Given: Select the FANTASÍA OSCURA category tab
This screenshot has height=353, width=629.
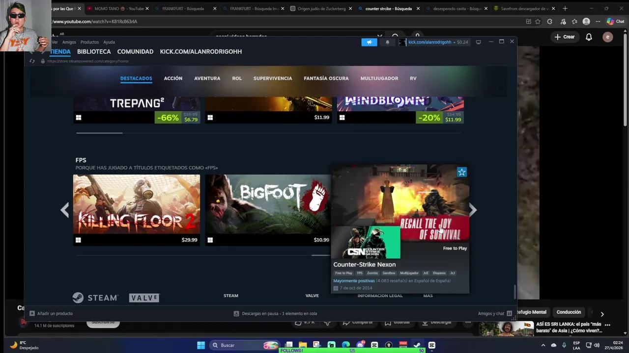Looking at the screenshot, I should point(326,78).
